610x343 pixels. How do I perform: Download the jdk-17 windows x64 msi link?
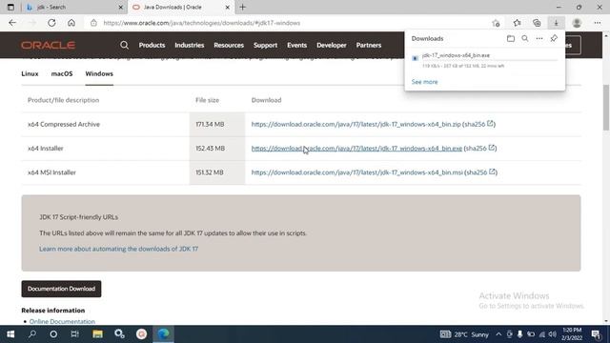coord(357,172)
